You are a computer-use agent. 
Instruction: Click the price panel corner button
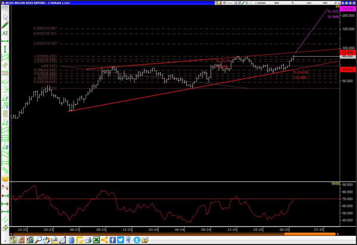(x=338, y=6)
